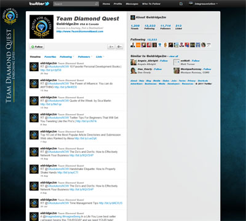Click avatar on Power of Influence tweet
The height and width of the screenshot is (221, 246).
34,84
